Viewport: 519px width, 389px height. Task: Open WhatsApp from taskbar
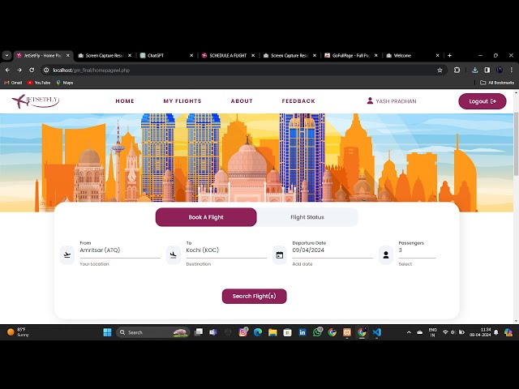click(317, 332)
